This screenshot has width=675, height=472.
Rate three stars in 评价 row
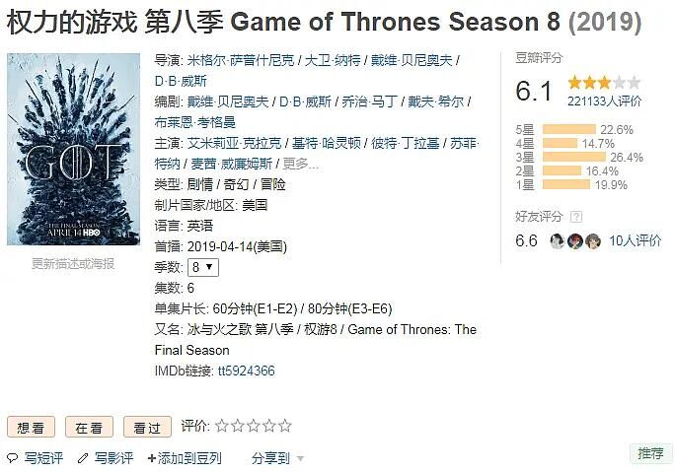click(x=254, y=427)
